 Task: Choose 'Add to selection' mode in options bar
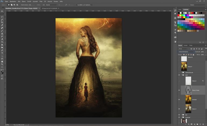12,5
